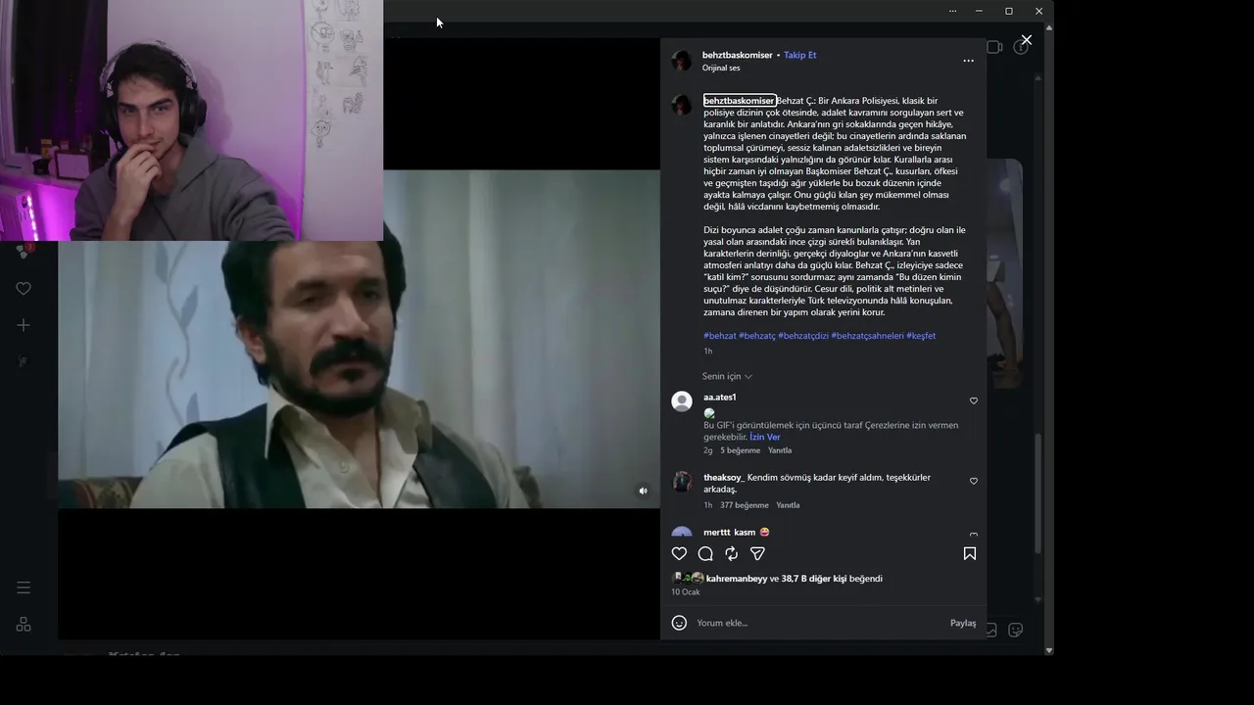This screenshot has width=1254, height=705.
Task: Open the hamburger More menu in sidebar
Action: [x=24, y=587]
